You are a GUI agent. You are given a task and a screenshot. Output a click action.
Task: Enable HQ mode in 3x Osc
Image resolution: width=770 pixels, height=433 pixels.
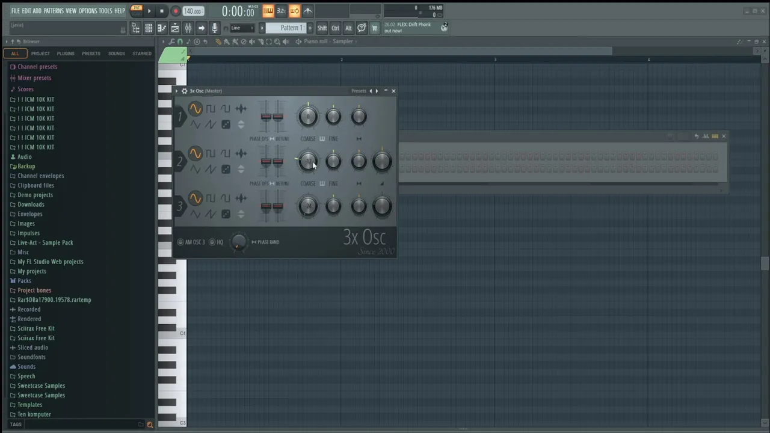(x=216, y=242)
